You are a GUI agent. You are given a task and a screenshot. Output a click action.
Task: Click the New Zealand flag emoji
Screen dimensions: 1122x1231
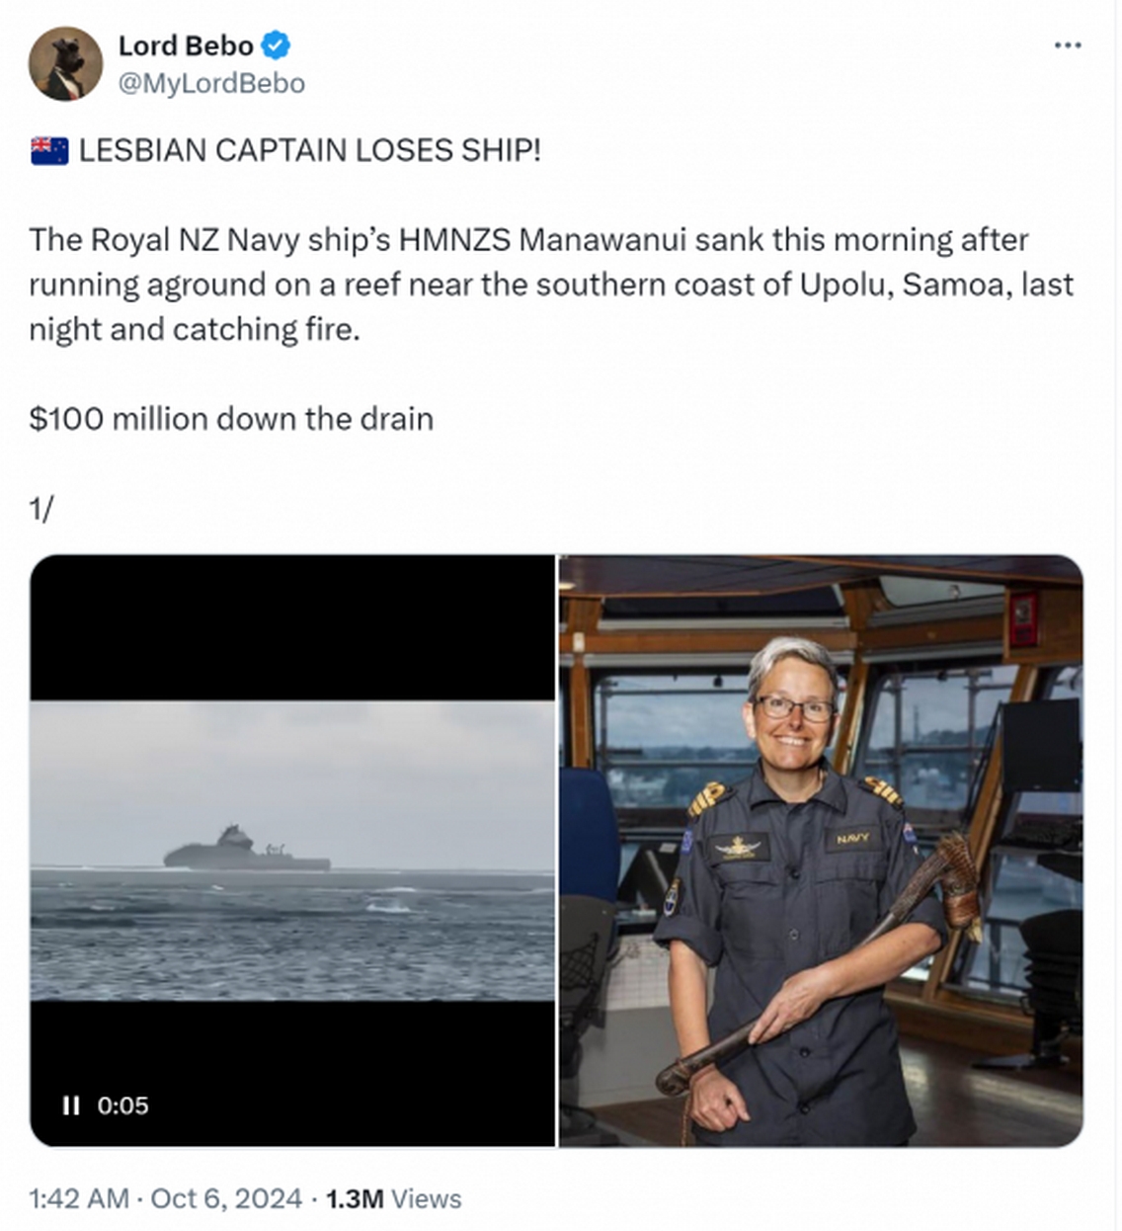point(49,150)
